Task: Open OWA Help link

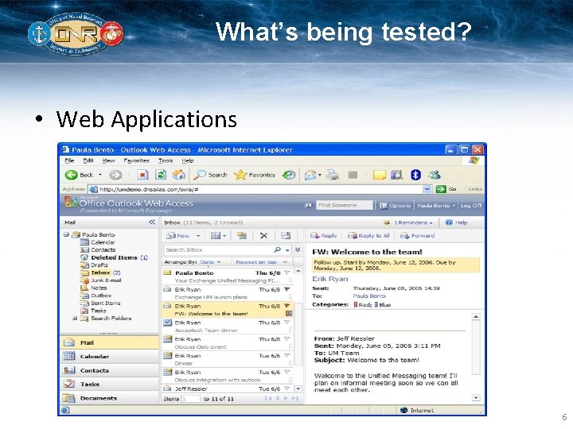Action: pos(456,222)
